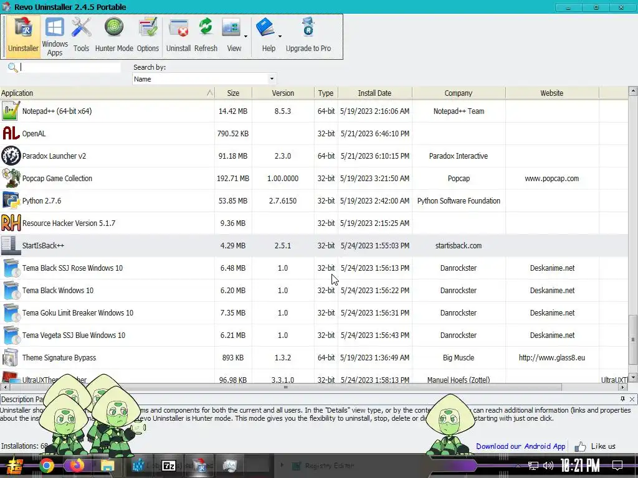Click the vertical scrollbar down arrow
Screen dimensions: 638x478
point(633,378)
